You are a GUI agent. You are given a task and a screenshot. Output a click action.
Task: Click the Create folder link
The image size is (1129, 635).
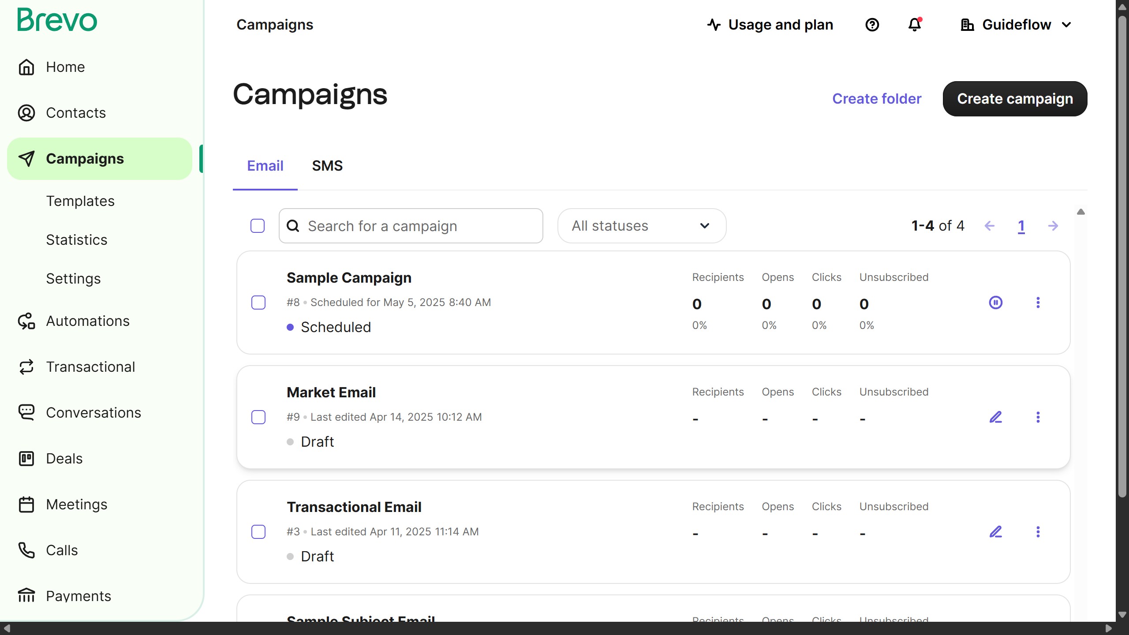click(877, 99)
